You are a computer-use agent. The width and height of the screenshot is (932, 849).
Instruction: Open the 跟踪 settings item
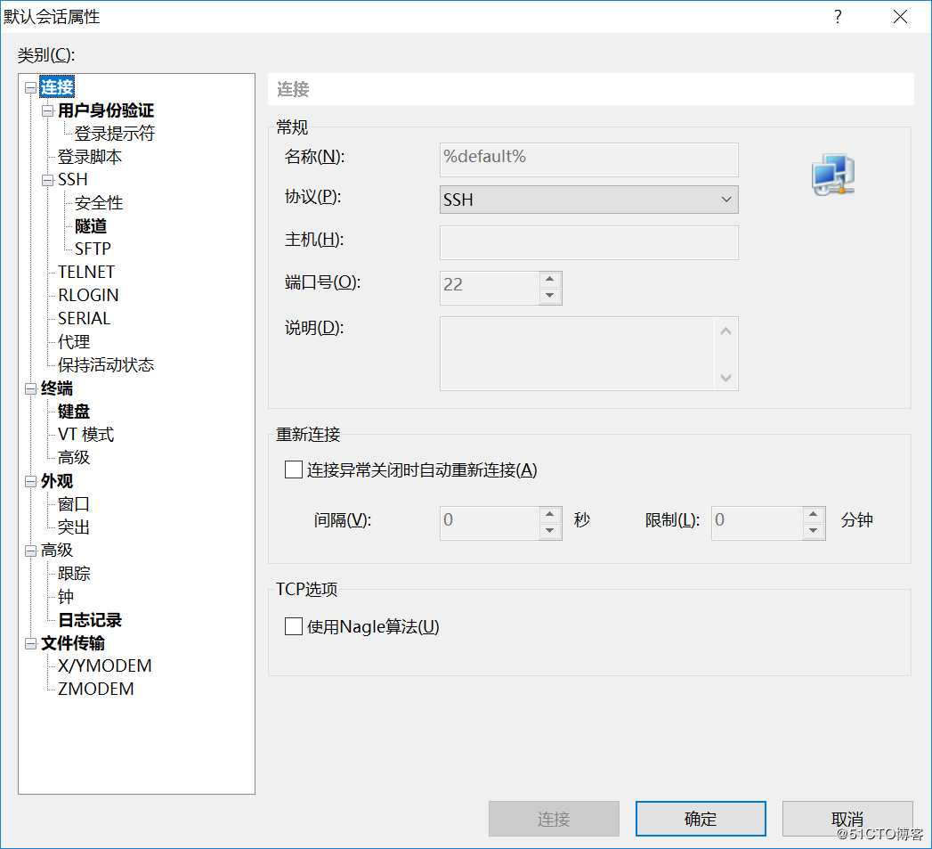[x=74, y=574]
